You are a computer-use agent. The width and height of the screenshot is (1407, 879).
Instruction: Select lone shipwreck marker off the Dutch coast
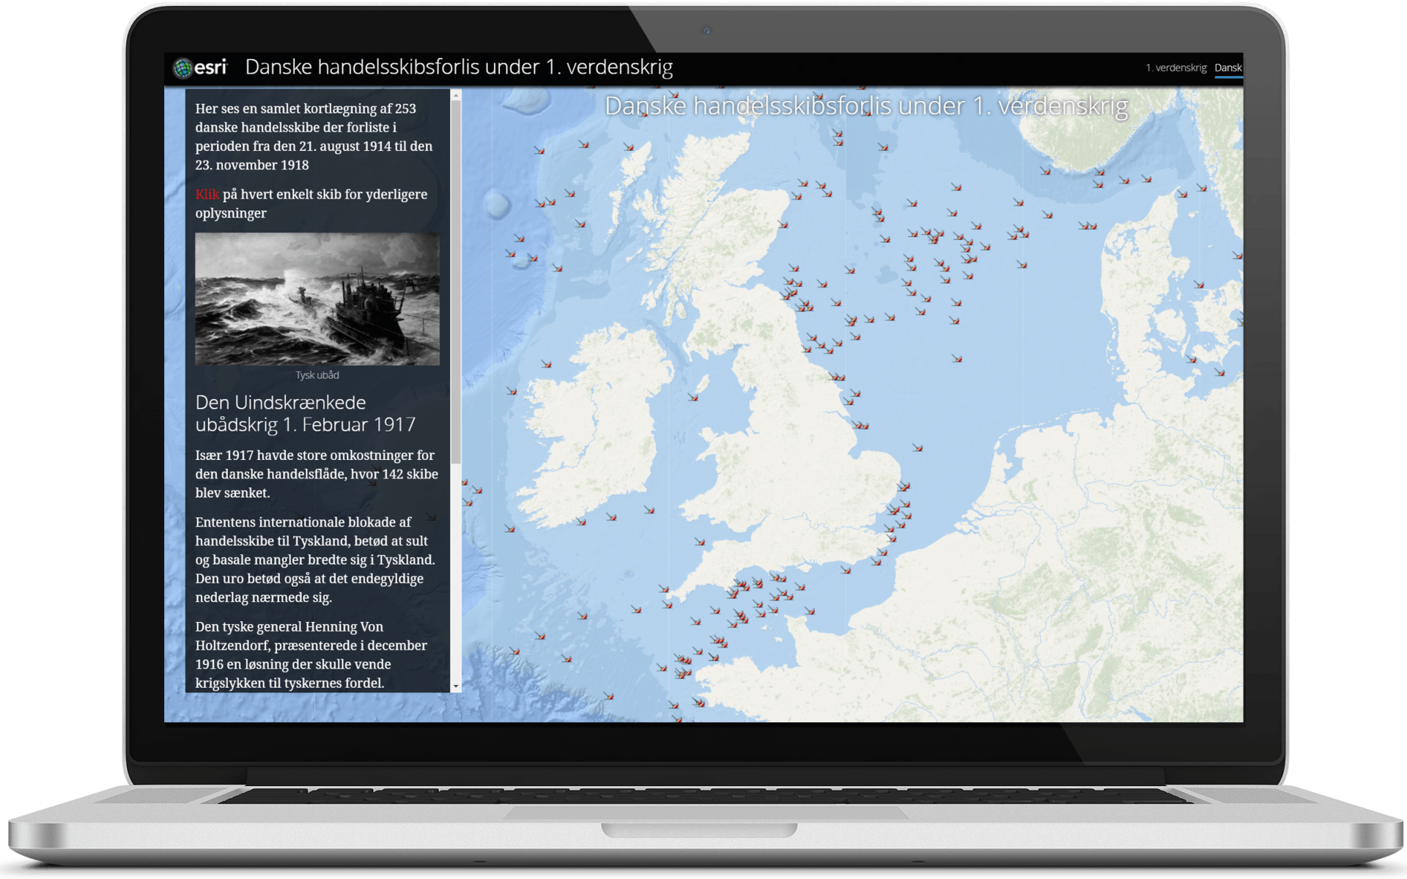point(917,447)
